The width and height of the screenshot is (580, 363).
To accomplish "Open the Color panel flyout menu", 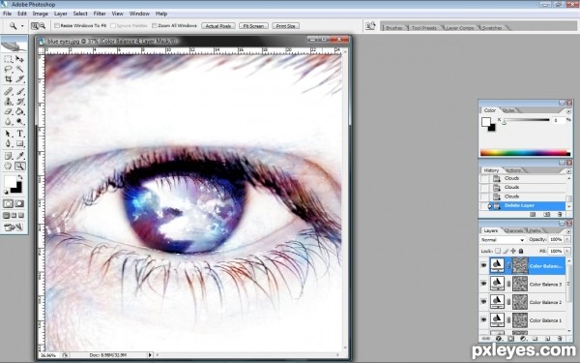I will 568,110.
